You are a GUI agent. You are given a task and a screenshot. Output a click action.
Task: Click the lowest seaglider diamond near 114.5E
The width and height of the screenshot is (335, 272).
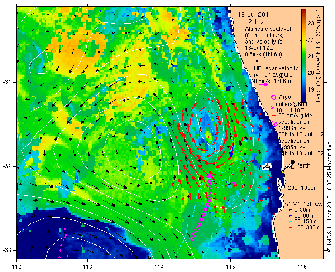click(x=192, y=238)
